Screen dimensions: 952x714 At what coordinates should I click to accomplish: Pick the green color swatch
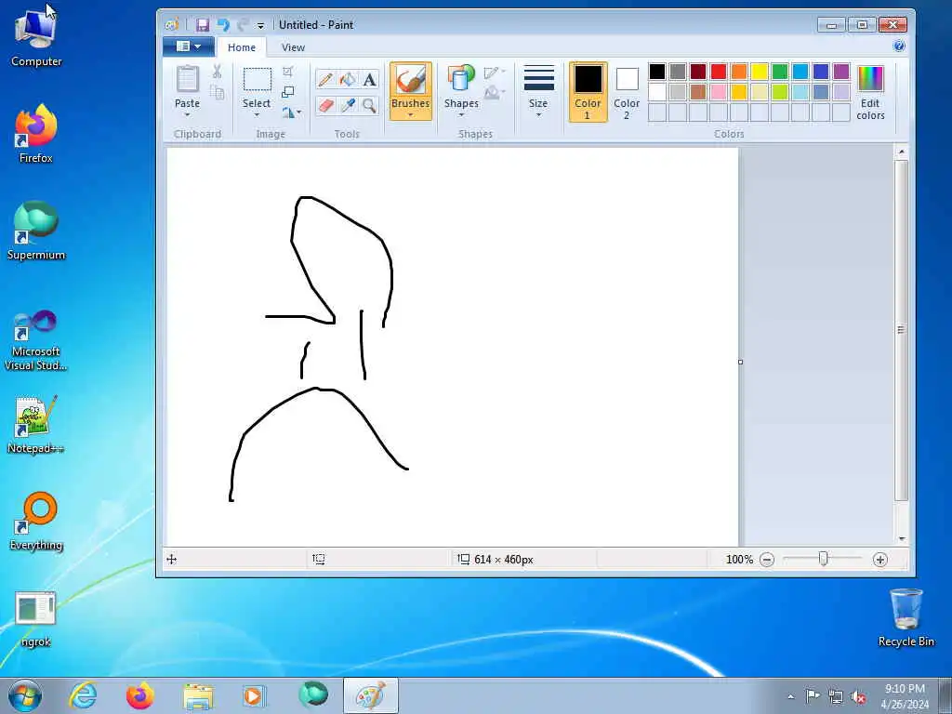780,72
